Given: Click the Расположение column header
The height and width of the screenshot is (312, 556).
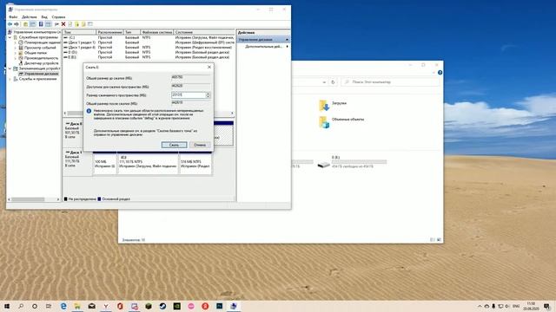Looking at the screenshot, I should click(110, 32).
